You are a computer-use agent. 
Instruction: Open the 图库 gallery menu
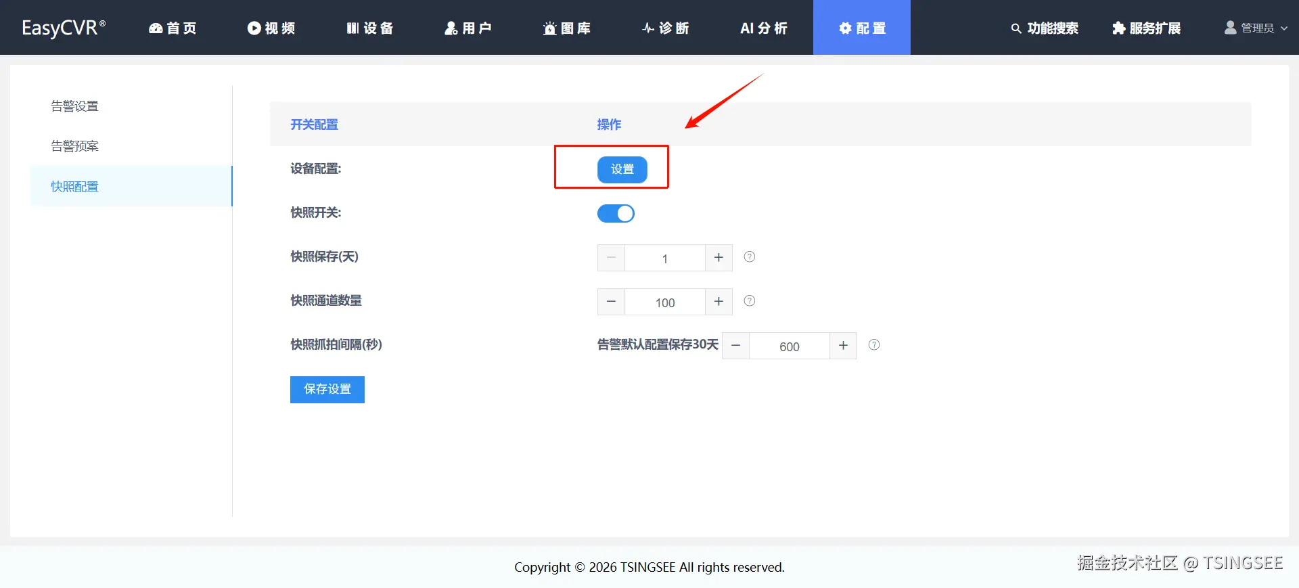point(567,28)
